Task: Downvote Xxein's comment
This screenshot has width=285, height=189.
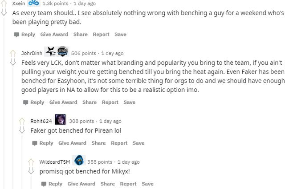Action: click(x=4, y=12)
